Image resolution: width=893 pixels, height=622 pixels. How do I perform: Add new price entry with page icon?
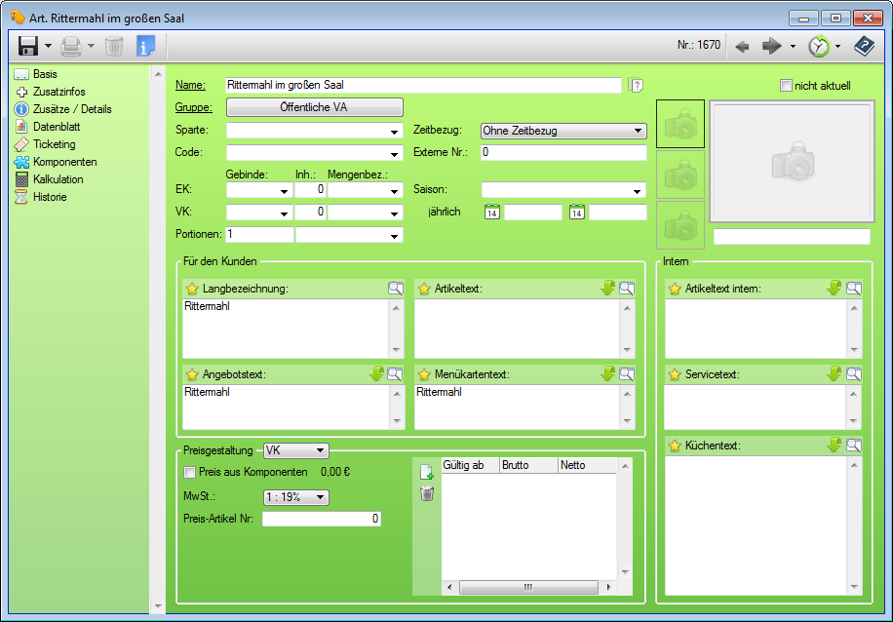pos(426,472)
